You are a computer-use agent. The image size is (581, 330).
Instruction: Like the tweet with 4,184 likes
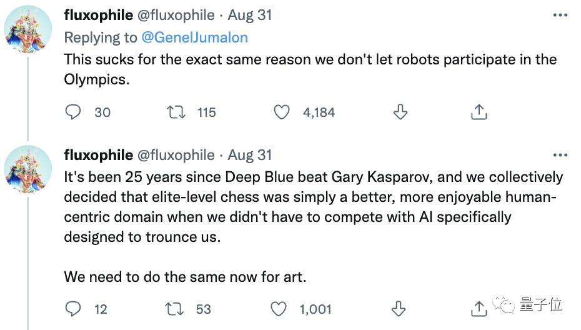(x=283, y=112)
